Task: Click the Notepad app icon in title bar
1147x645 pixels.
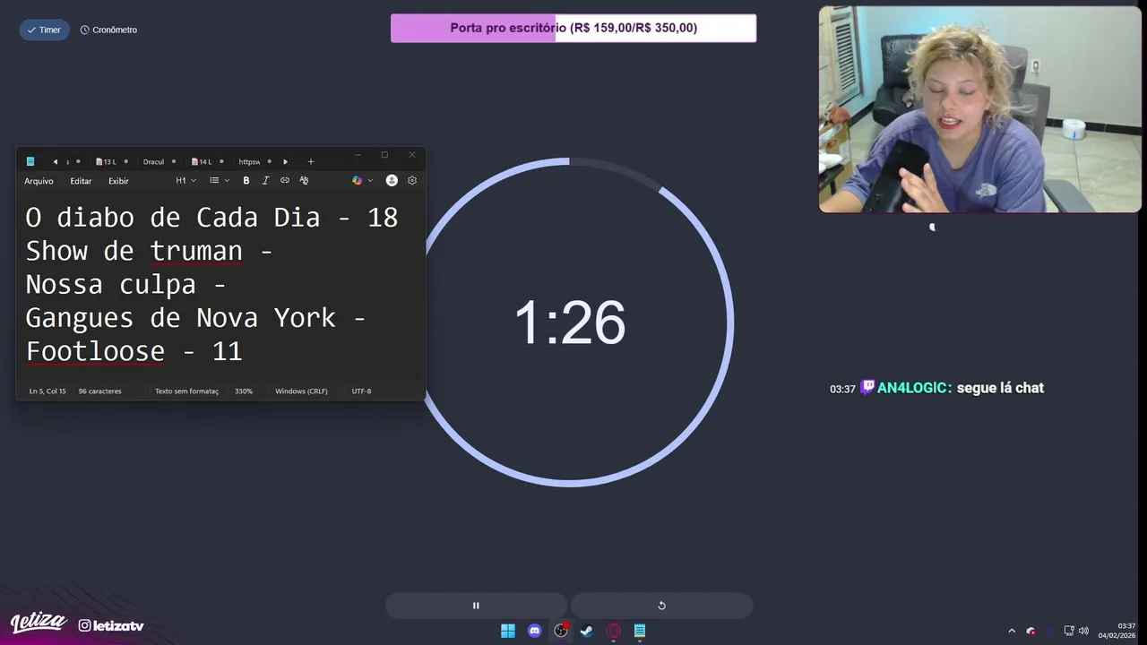Action: click(x=30, y=161)
